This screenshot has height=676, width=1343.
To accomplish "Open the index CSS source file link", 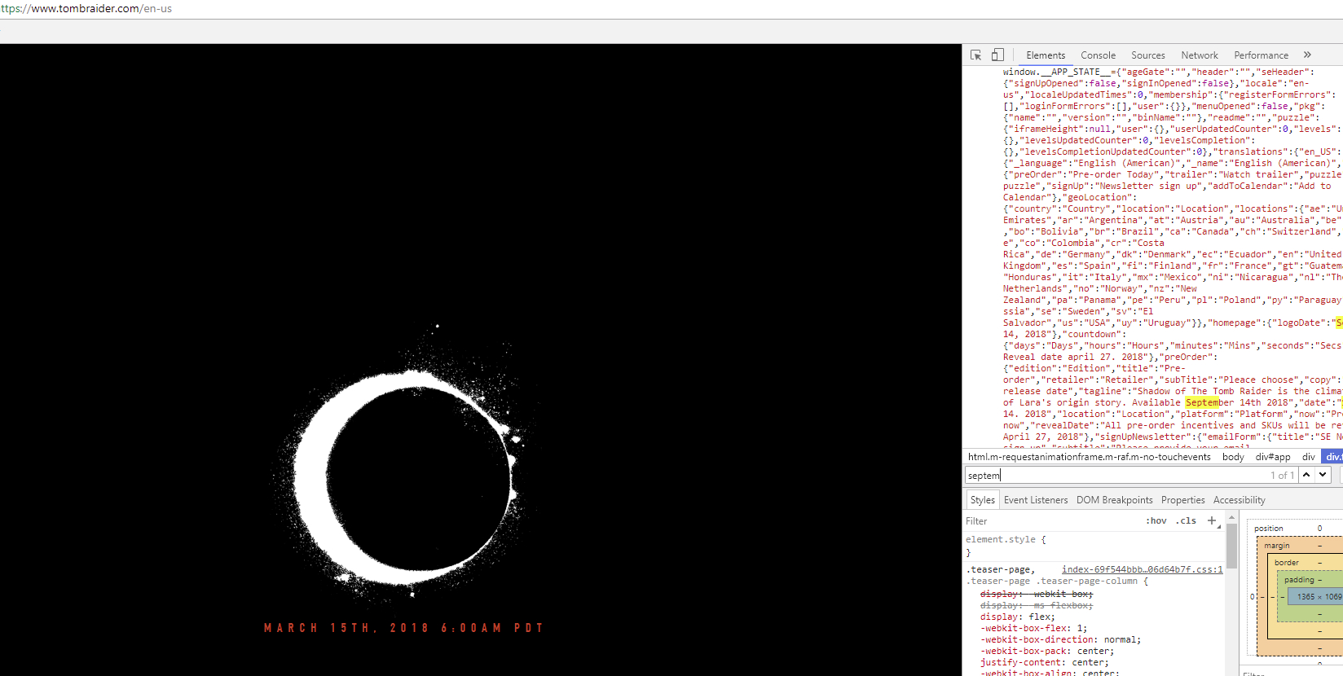I will (x=1142, y=569).
